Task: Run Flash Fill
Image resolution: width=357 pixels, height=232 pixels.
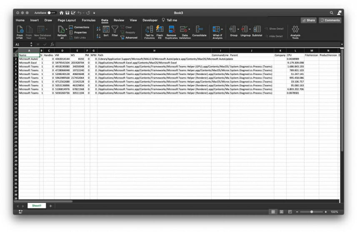Action: pyautogui.click(x=160, y=32)
